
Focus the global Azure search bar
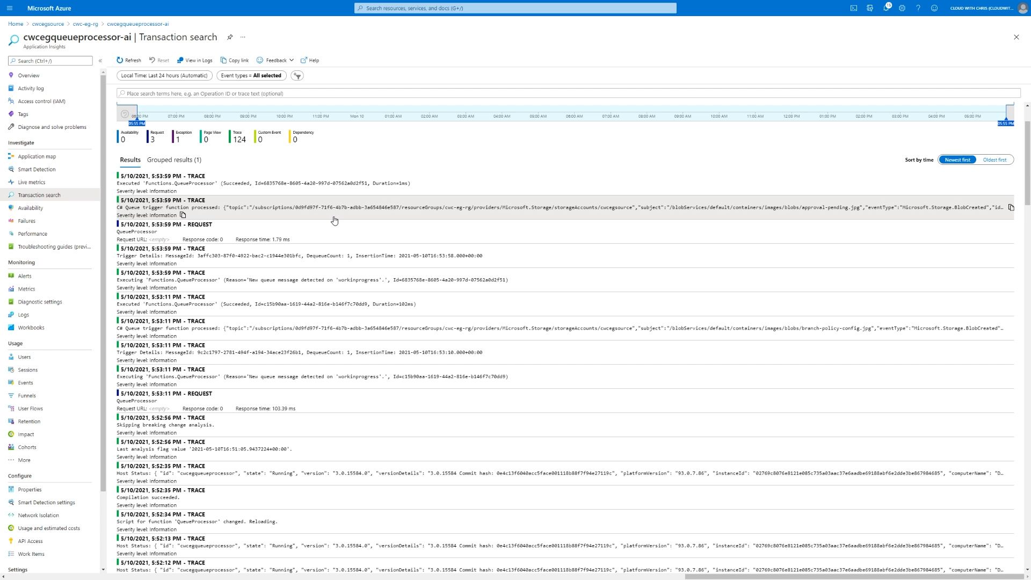[515, 8]
